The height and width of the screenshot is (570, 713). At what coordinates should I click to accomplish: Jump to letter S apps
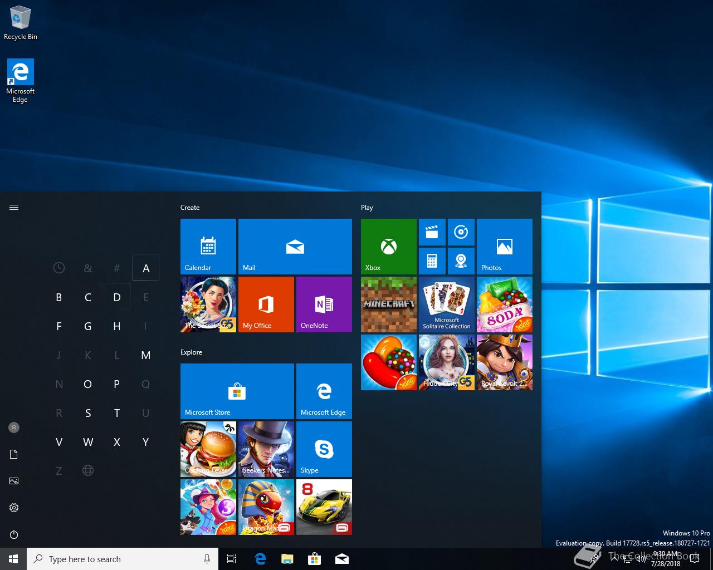tap(88, 413)
